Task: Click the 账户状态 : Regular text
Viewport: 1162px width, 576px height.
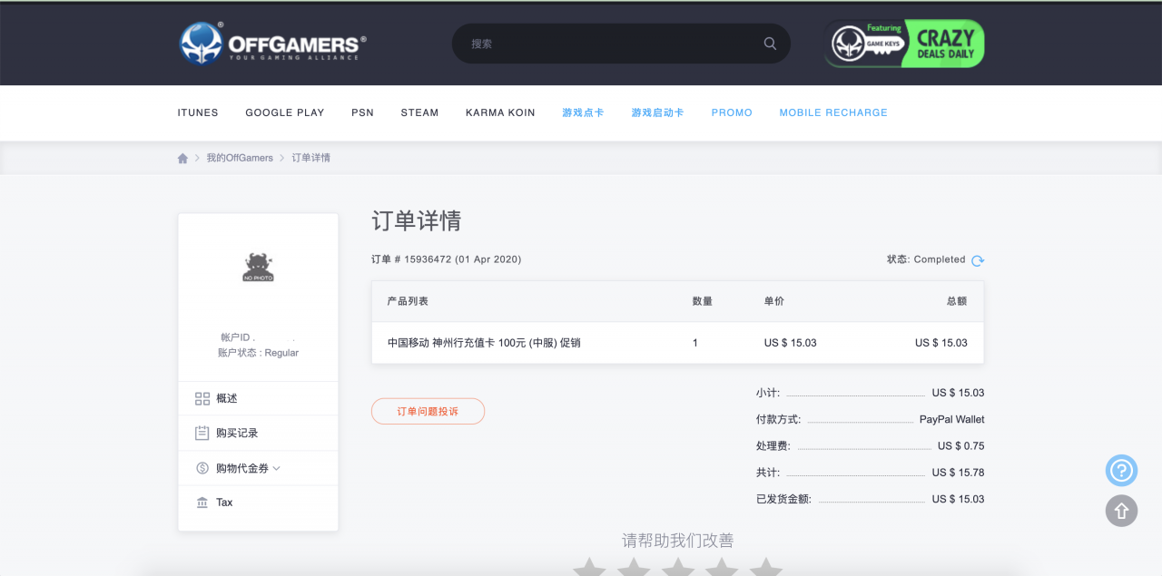Action: pyautogui.click(x=258, y=353)
